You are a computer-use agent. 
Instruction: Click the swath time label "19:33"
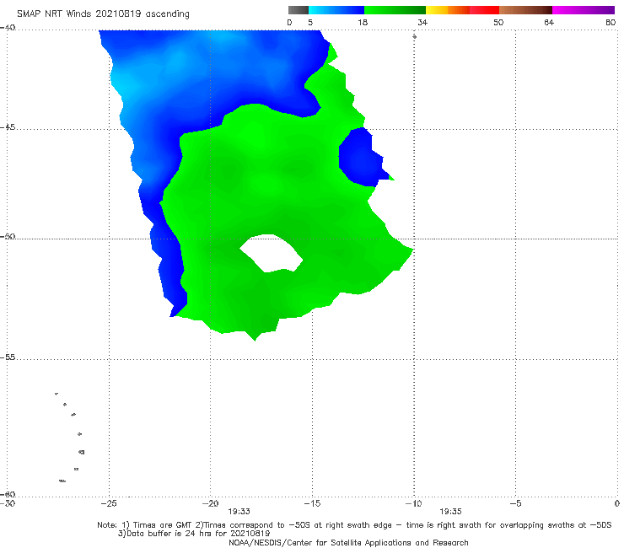coord(239,512)
